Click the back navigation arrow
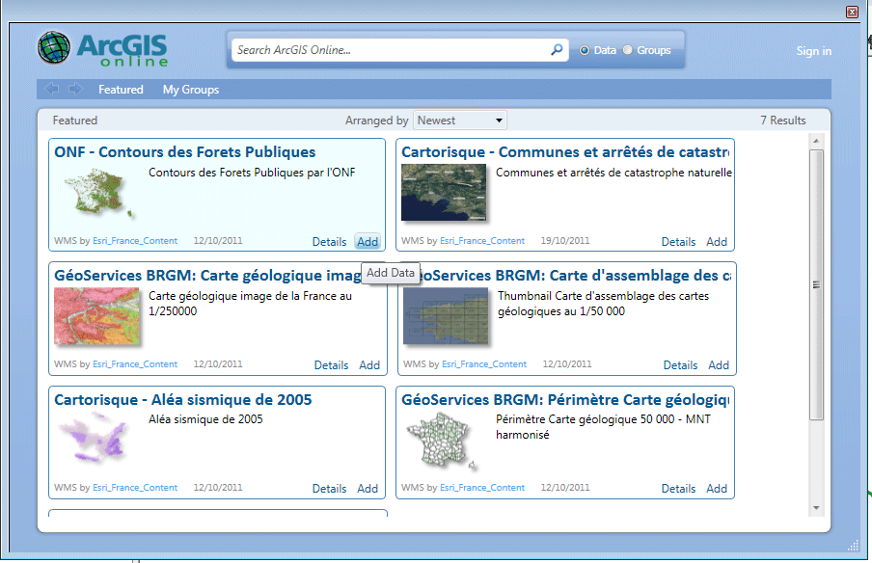 click(x=52, y=90)
